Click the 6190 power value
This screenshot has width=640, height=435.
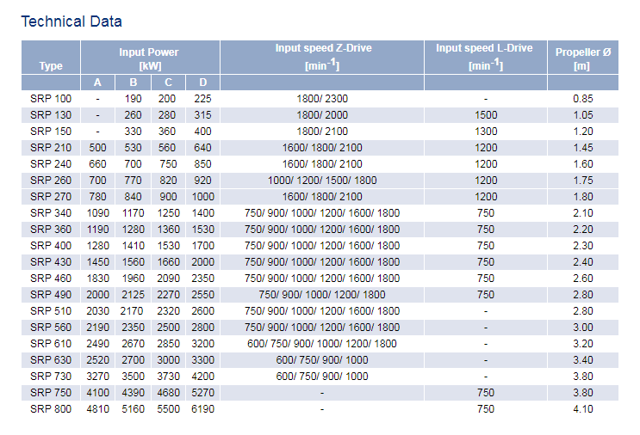click(202, 409)
